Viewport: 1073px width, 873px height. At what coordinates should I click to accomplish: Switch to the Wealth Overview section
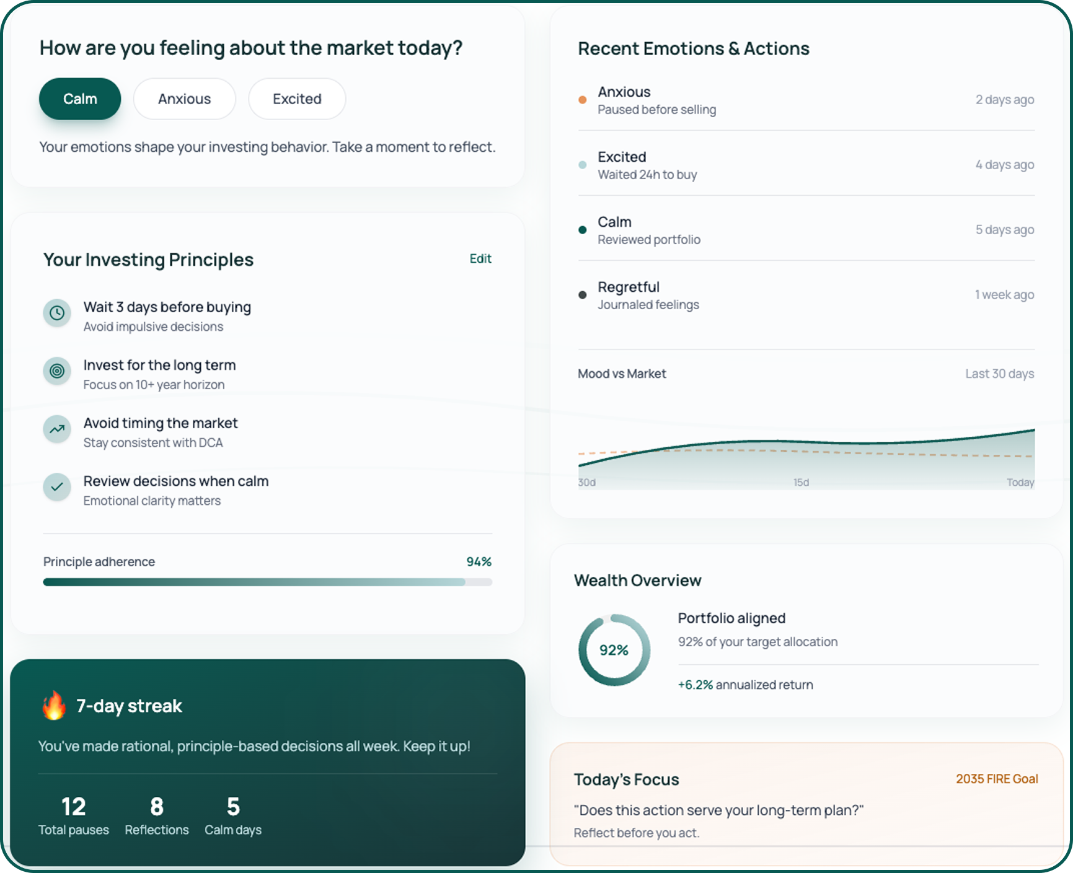point(638,581)
